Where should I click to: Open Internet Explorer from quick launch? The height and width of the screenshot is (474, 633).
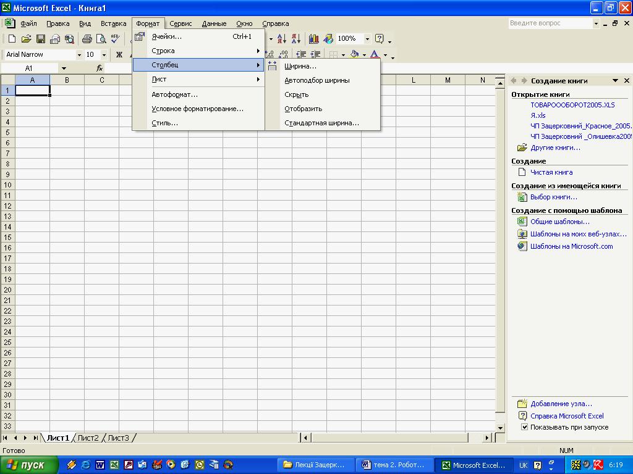pyautogui.click(x=85, y=465)
